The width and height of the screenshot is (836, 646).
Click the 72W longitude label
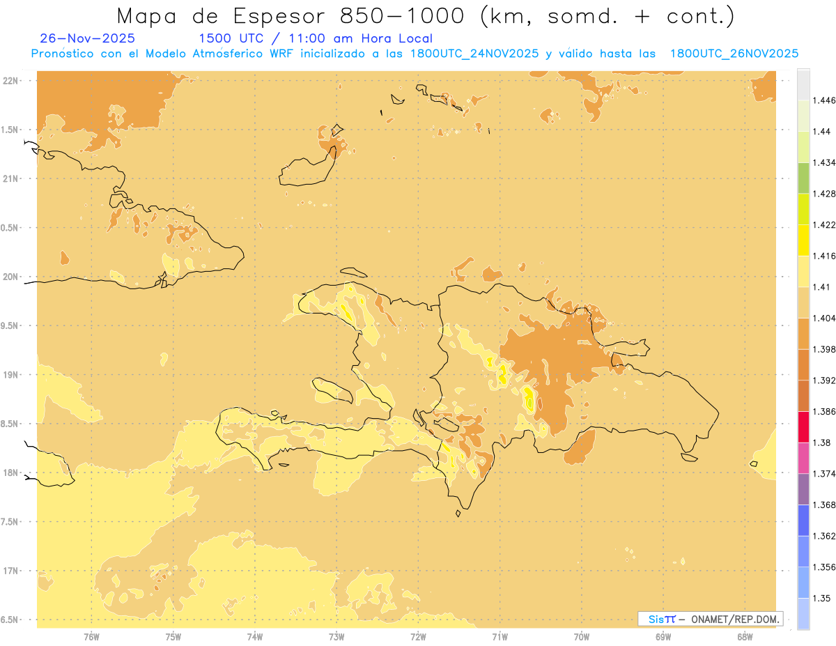click(418, 637)
